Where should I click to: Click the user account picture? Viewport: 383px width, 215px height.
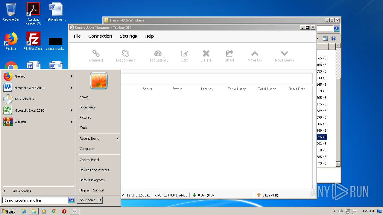coord(99,81)
